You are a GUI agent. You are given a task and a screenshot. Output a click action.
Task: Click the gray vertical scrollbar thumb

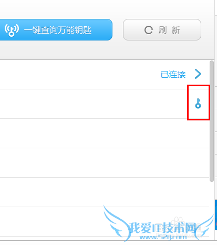tap(212, 121)
